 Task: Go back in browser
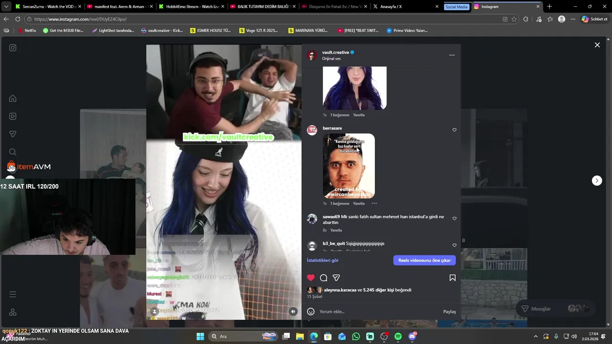pyautogui.click(x=6, y=19)
